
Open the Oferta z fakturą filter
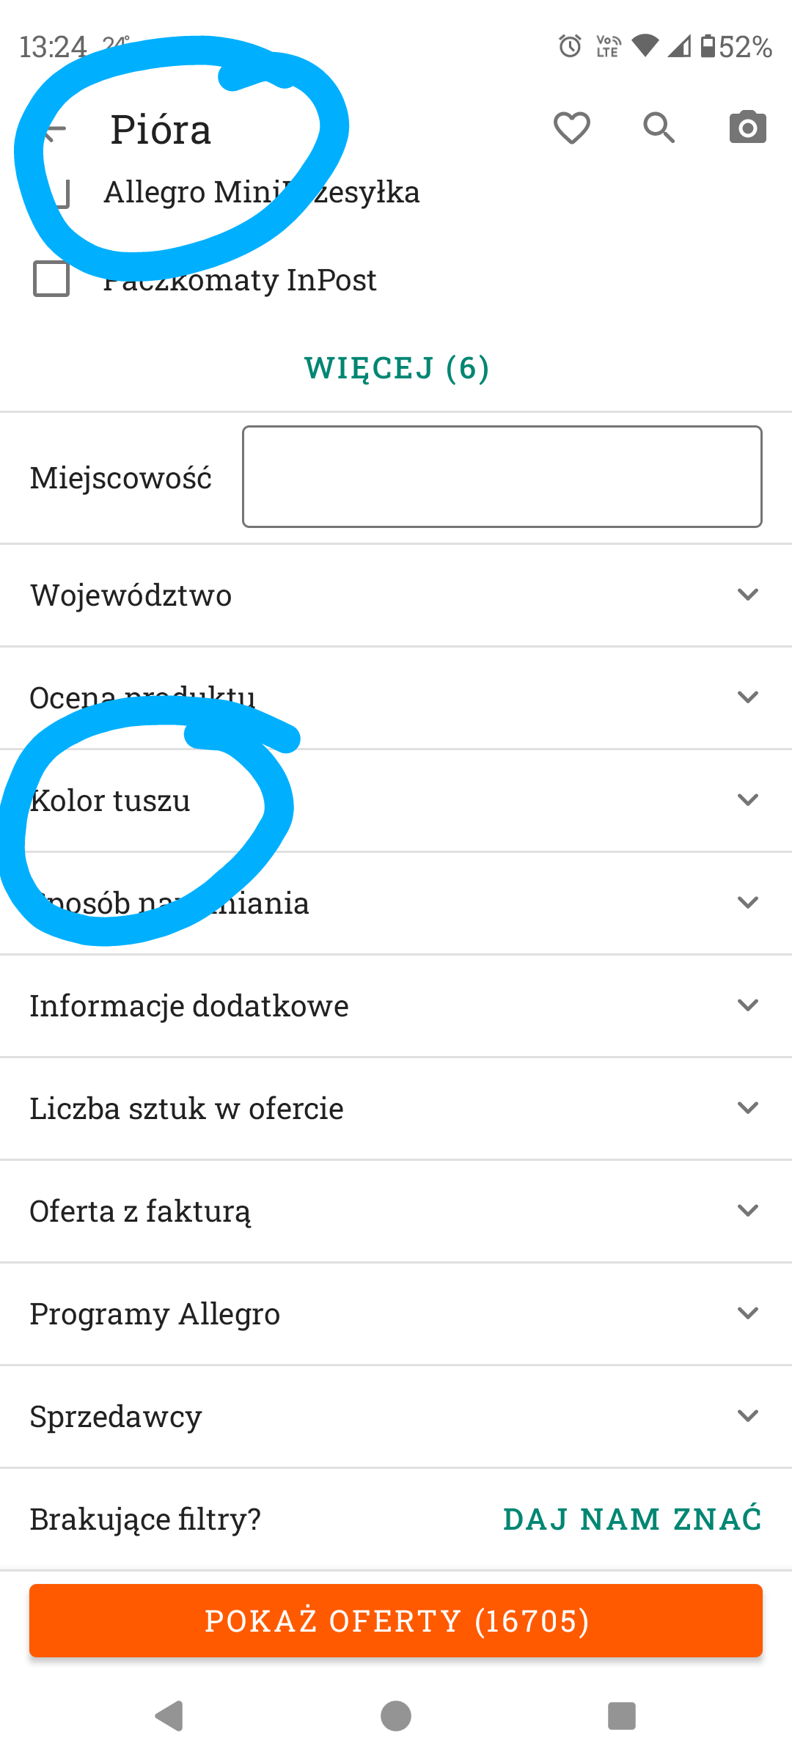click(396, 1211)
